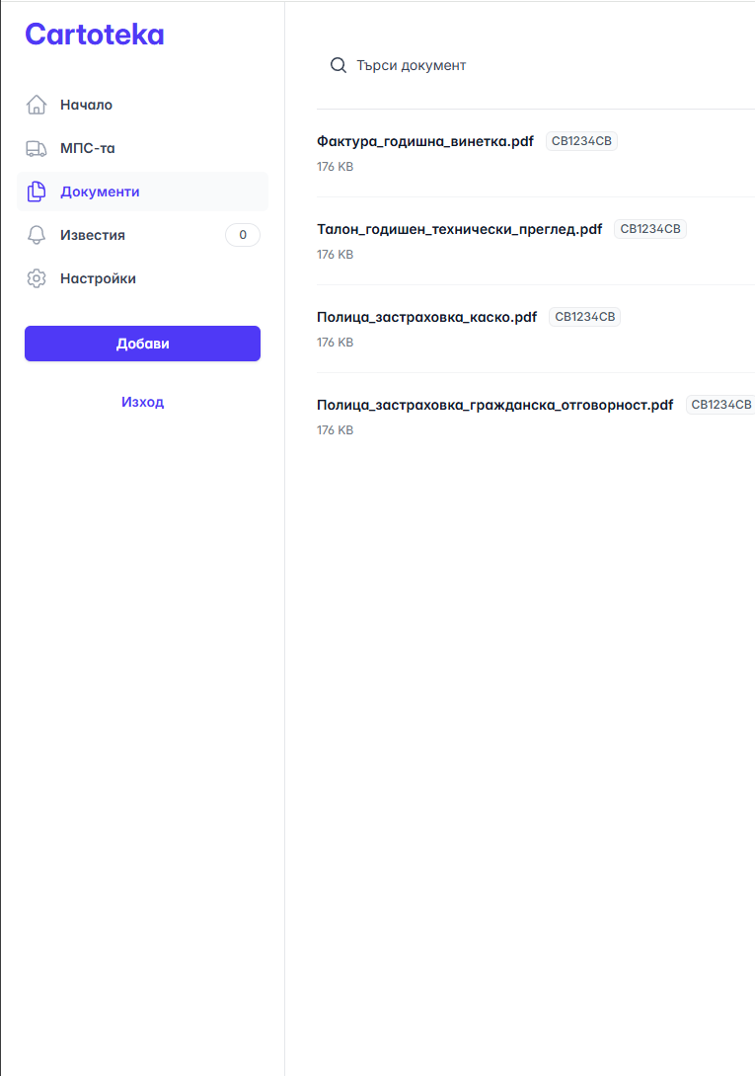Click the notification count badge showing 0
This screenshot has height=1076, width=755.
tap(243, 235)
